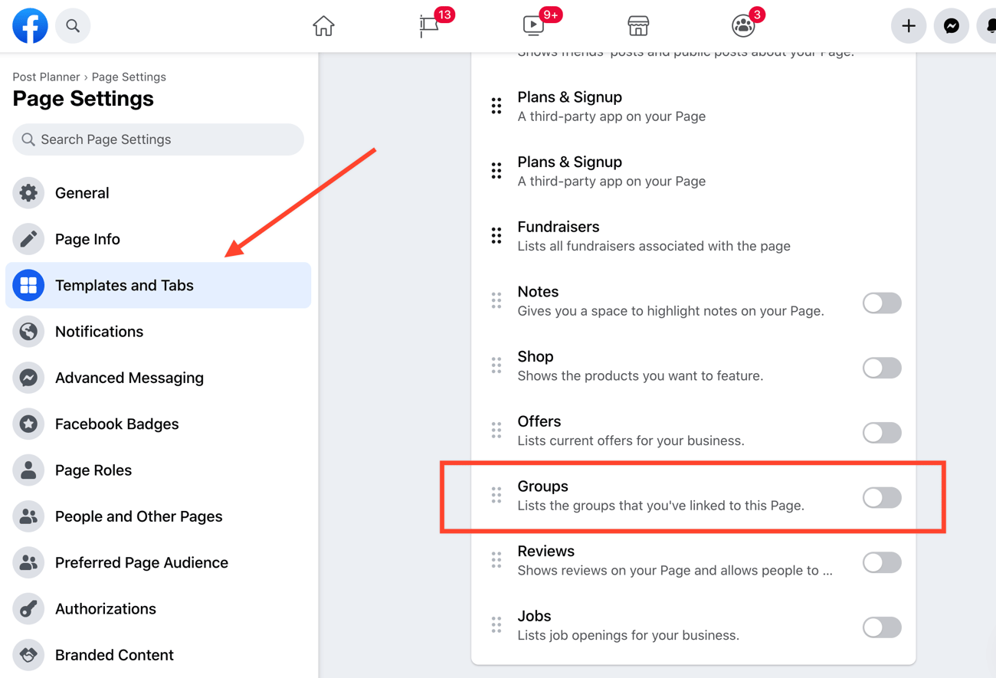Open Pages icon showing 13 notifications

(x=430, y=25)
